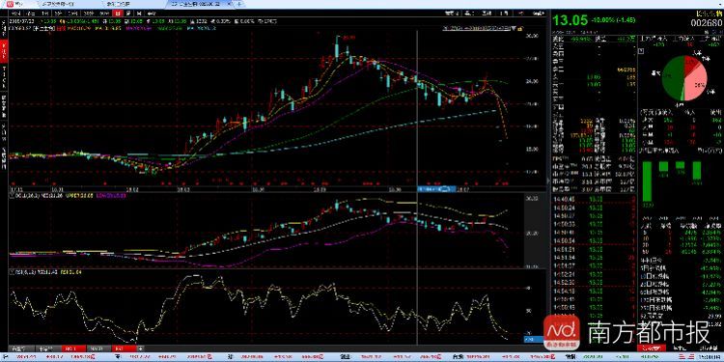Switch to the weekly period next to daily

tap(128, 14)
